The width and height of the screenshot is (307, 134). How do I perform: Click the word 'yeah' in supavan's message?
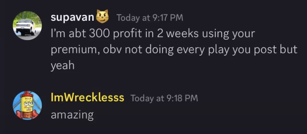(x=63, y=66)
